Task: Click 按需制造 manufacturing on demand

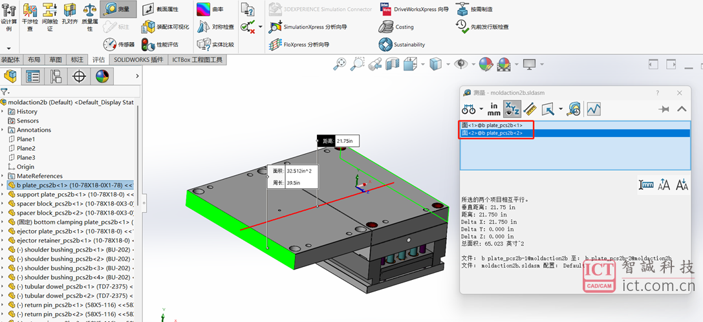Action: pos(474,9)
